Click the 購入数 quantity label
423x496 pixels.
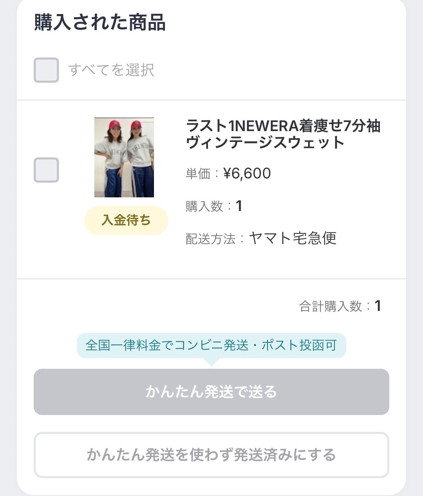click(204, 206)
